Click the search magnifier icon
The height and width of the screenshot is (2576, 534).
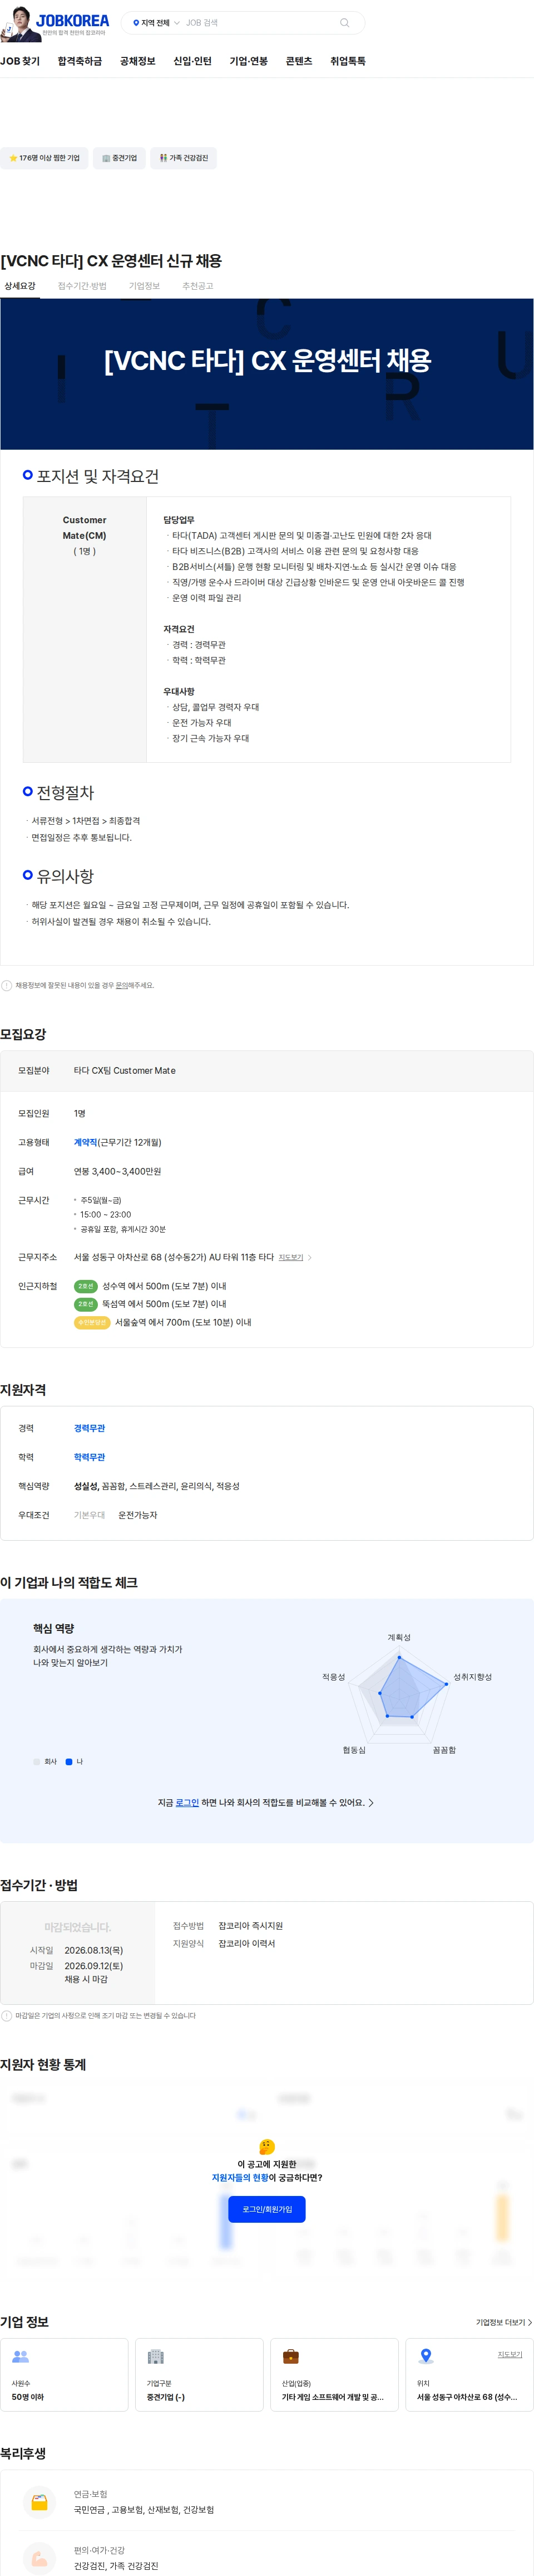point(344,23)
